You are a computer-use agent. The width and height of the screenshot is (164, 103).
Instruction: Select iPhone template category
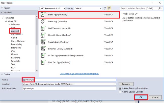click(14, 54)
